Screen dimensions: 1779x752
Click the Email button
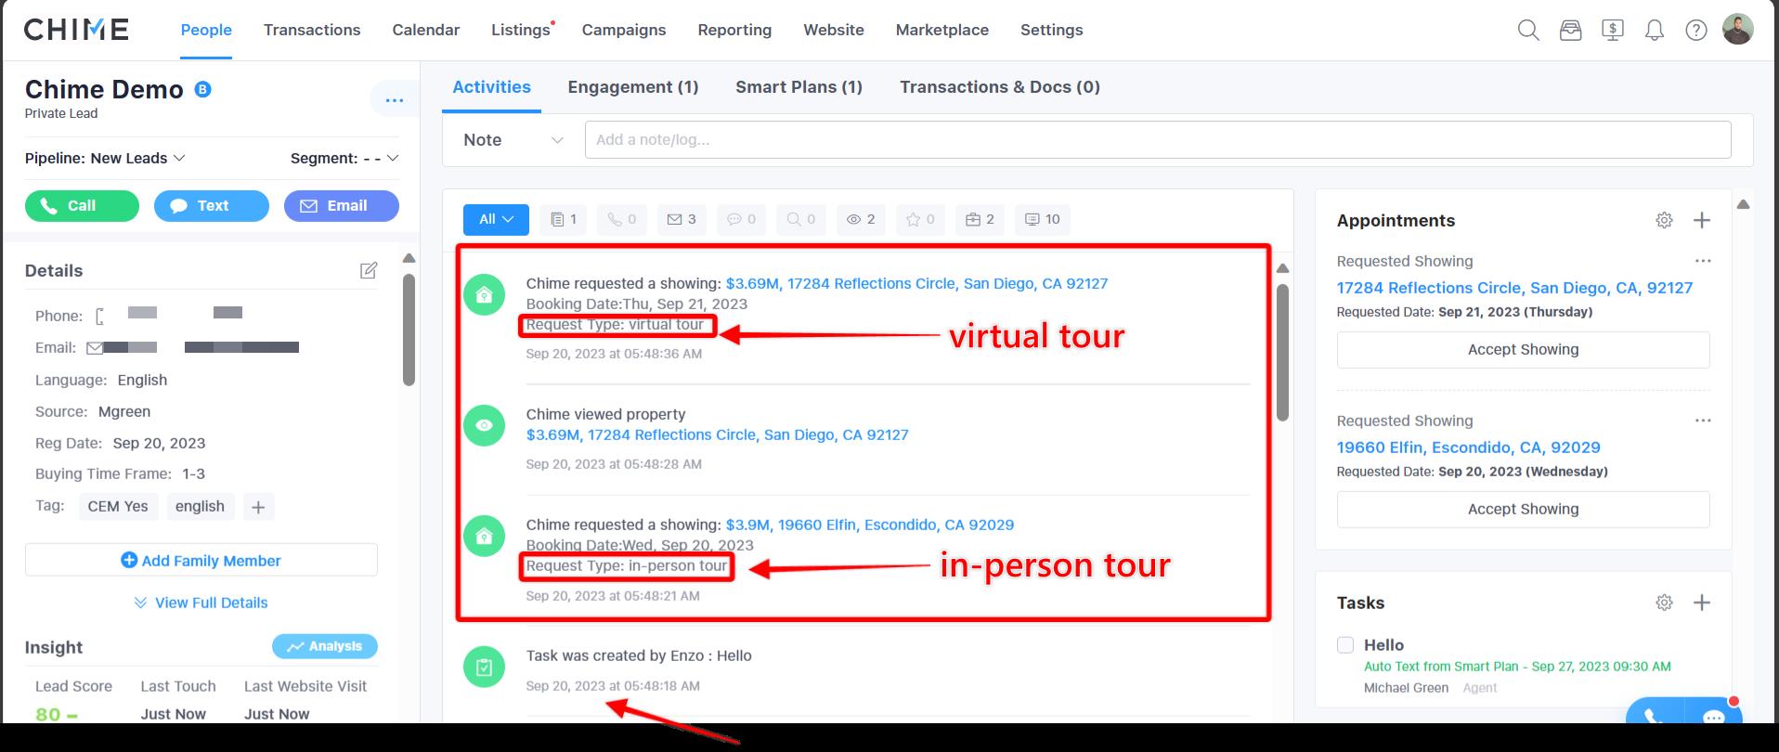tap(342, 206)
